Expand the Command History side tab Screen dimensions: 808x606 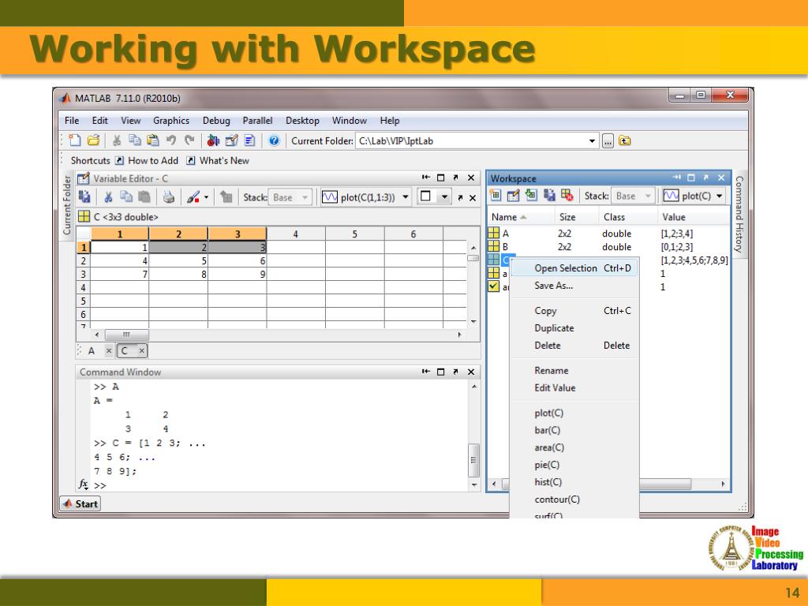pos(739,215)
